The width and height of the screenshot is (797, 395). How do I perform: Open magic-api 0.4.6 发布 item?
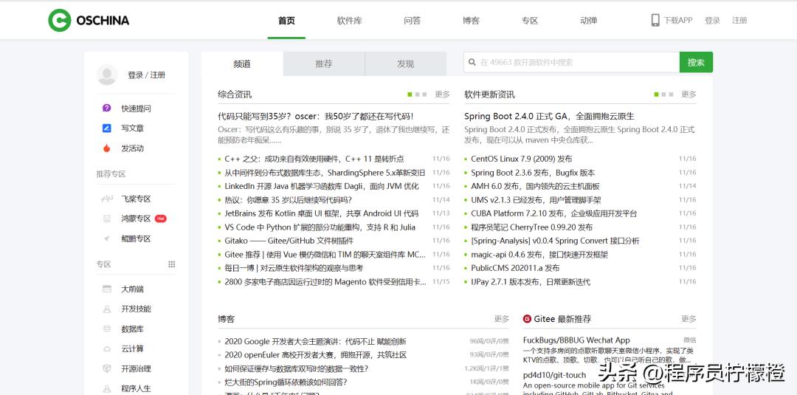coord(539,255)
